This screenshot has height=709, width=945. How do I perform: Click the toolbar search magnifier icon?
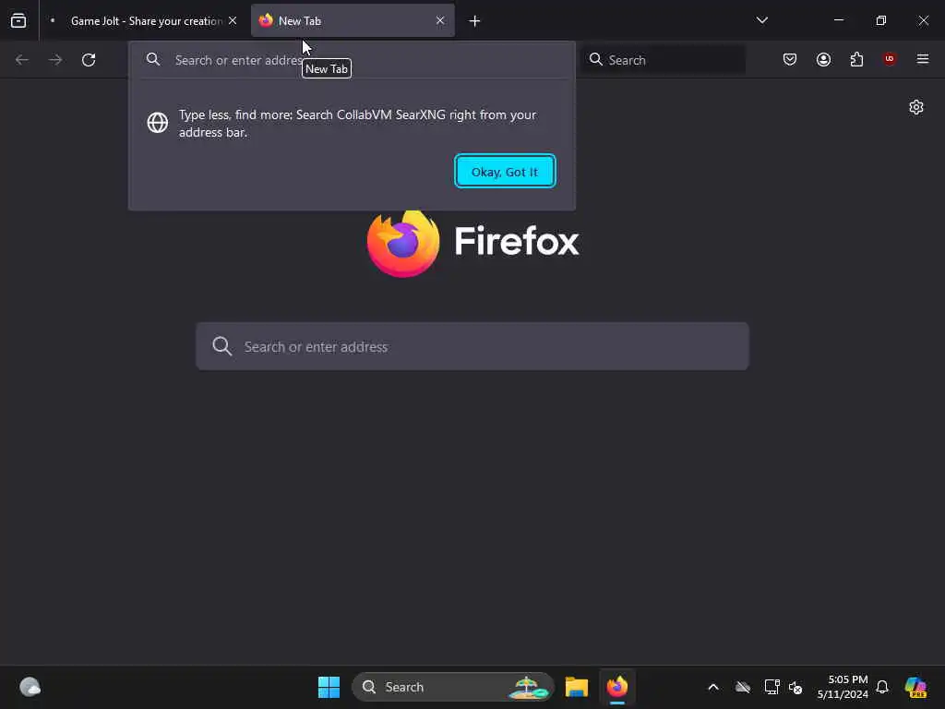click(595, 59)
